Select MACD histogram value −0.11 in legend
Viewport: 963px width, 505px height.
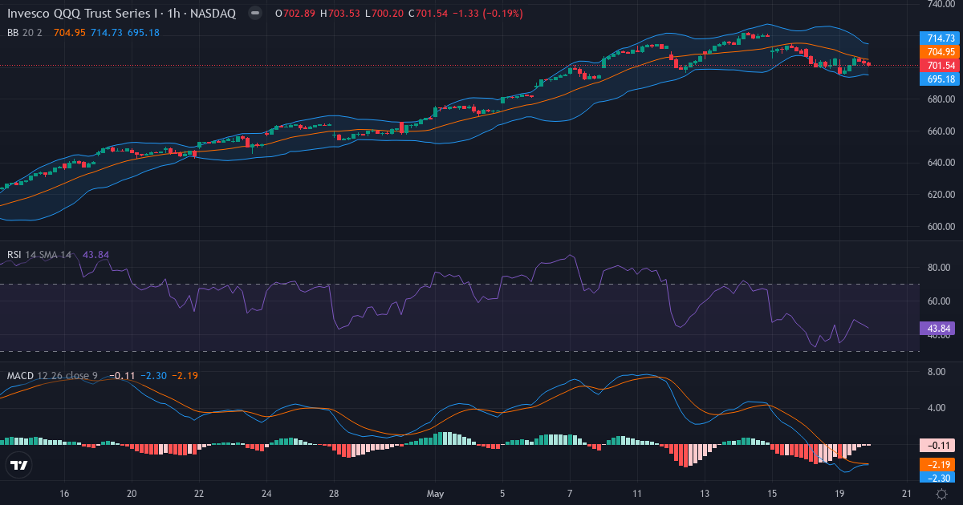pos(123,375)
